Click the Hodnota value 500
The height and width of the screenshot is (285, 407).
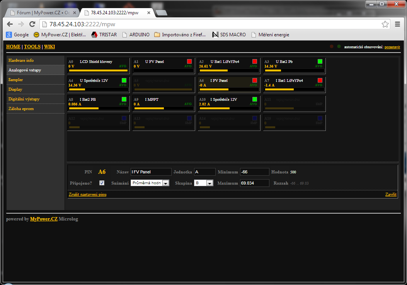(x=293, y=172)
